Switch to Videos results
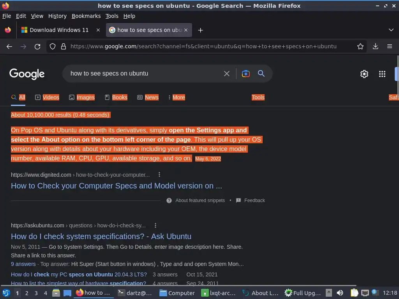The width and height of the screenshot is (399, 299). 47,97
